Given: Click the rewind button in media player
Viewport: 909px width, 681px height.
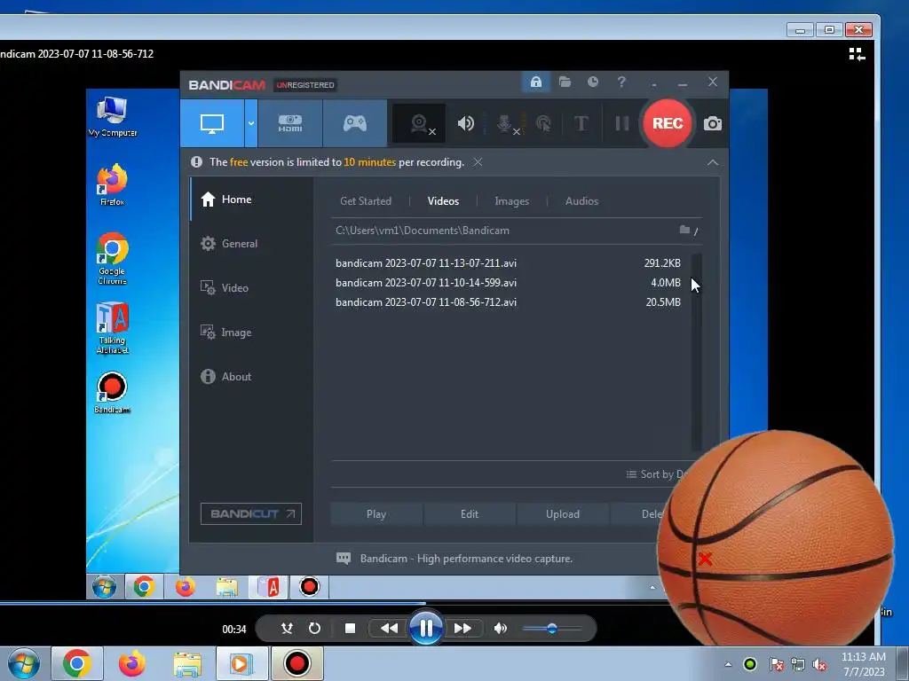Looking at the screenshot, I should [x=389, y=629].
